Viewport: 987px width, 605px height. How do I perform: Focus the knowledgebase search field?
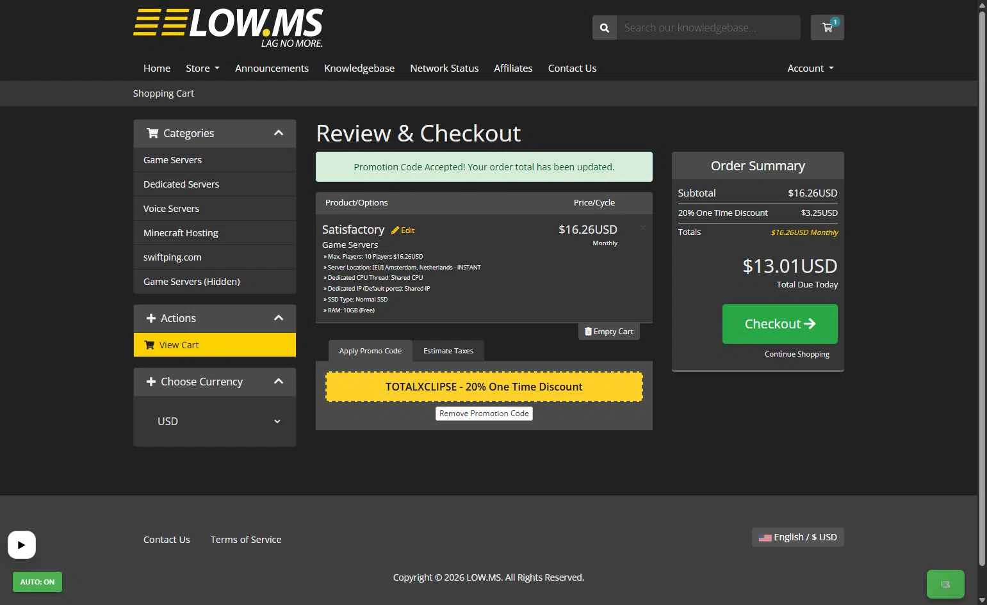pyautogui.click(x=708, y=28)
